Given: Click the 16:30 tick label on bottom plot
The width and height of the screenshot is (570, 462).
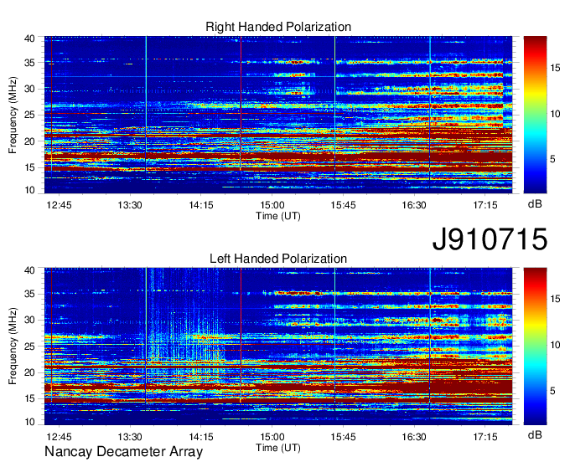Looking at the screenshot, I should click(414, 437).
